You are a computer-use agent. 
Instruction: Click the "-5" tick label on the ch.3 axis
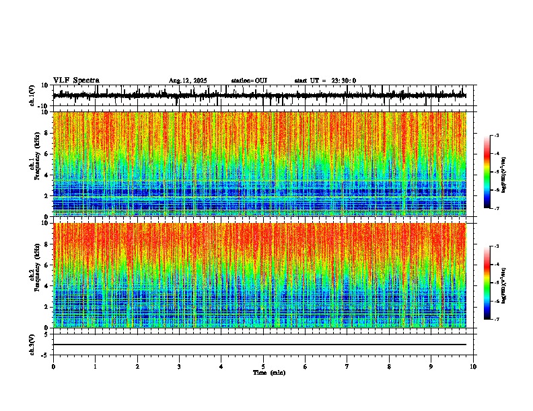click(x=45, y=355)
